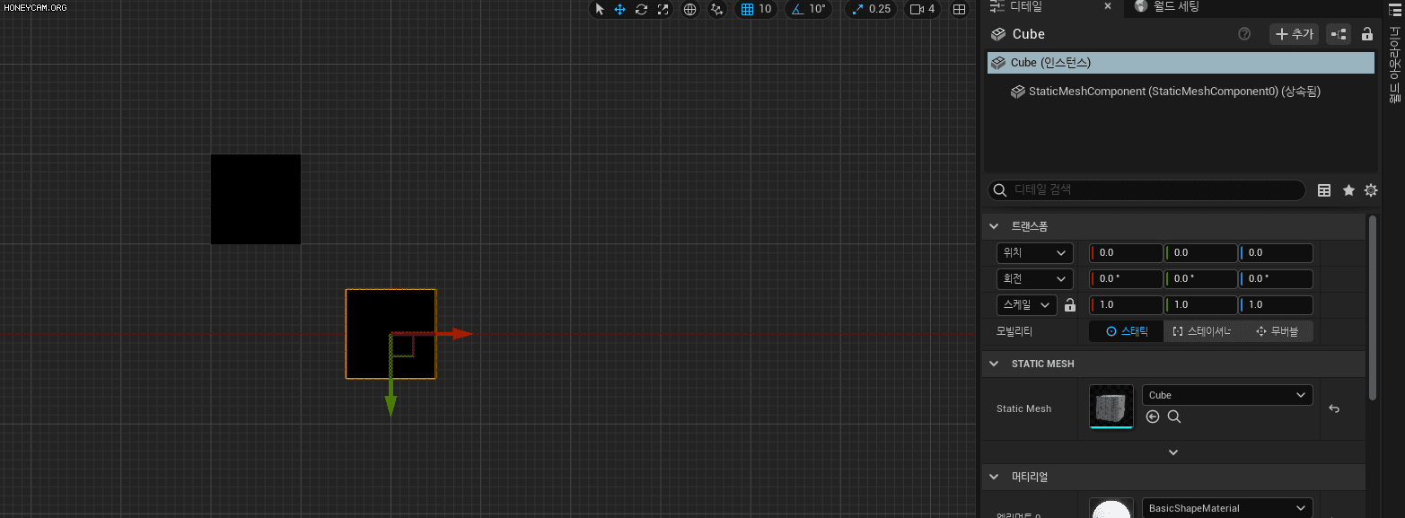Browse to Static Mesh asset magnifier icon
Image resolution: width=1405 pixels, height=518 pixels.
(1173, 417)
